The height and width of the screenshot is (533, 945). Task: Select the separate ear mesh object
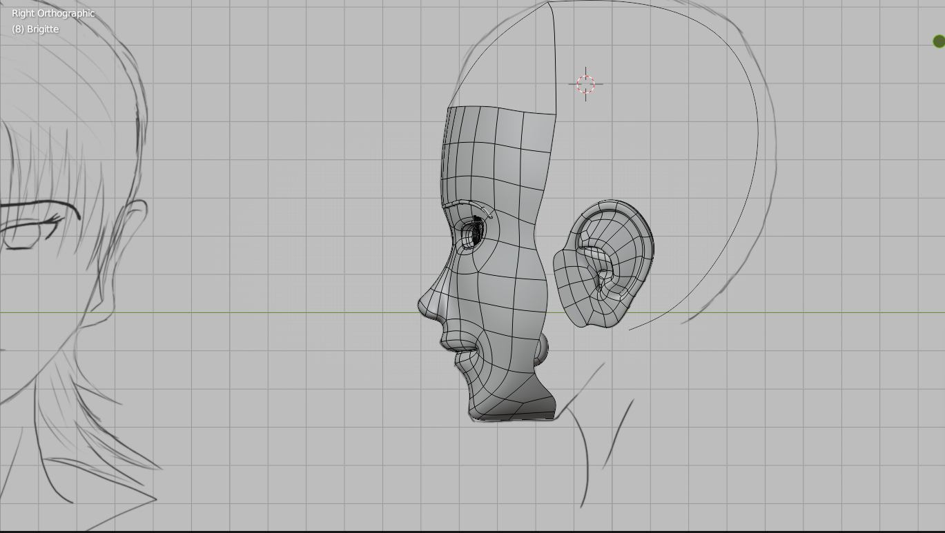(603, 264)
